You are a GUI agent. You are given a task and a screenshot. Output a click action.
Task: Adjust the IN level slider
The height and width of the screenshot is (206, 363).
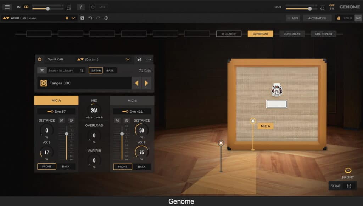(48, 9)
